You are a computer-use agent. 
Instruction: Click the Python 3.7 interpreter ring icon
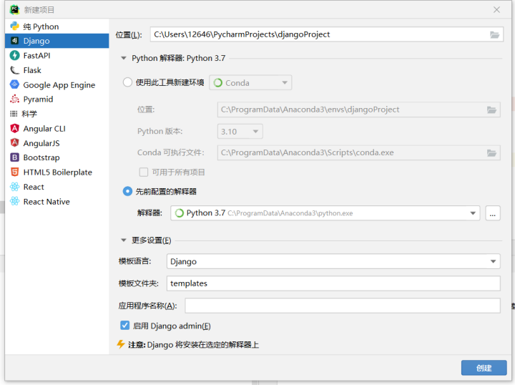coord(179,213)
